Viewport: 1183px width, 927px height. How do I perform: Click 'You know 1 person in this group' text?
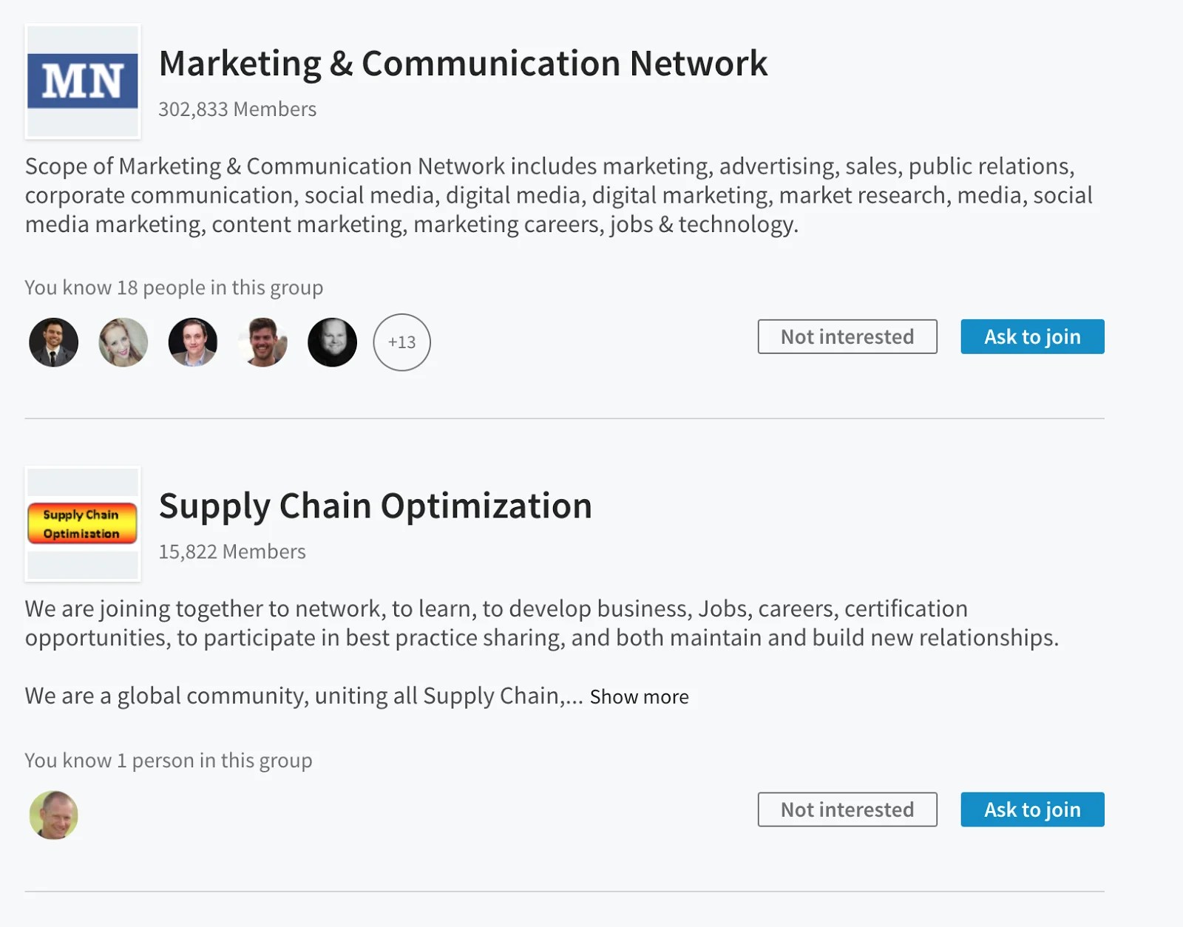[x=169, y=760]
